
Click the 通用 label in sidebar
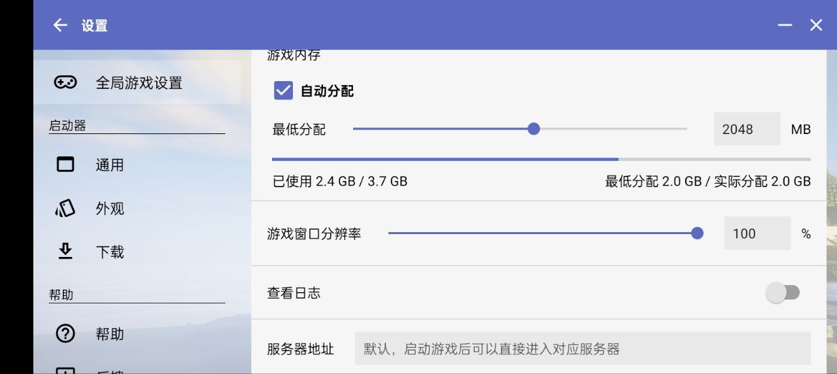[x=109, y=165]
